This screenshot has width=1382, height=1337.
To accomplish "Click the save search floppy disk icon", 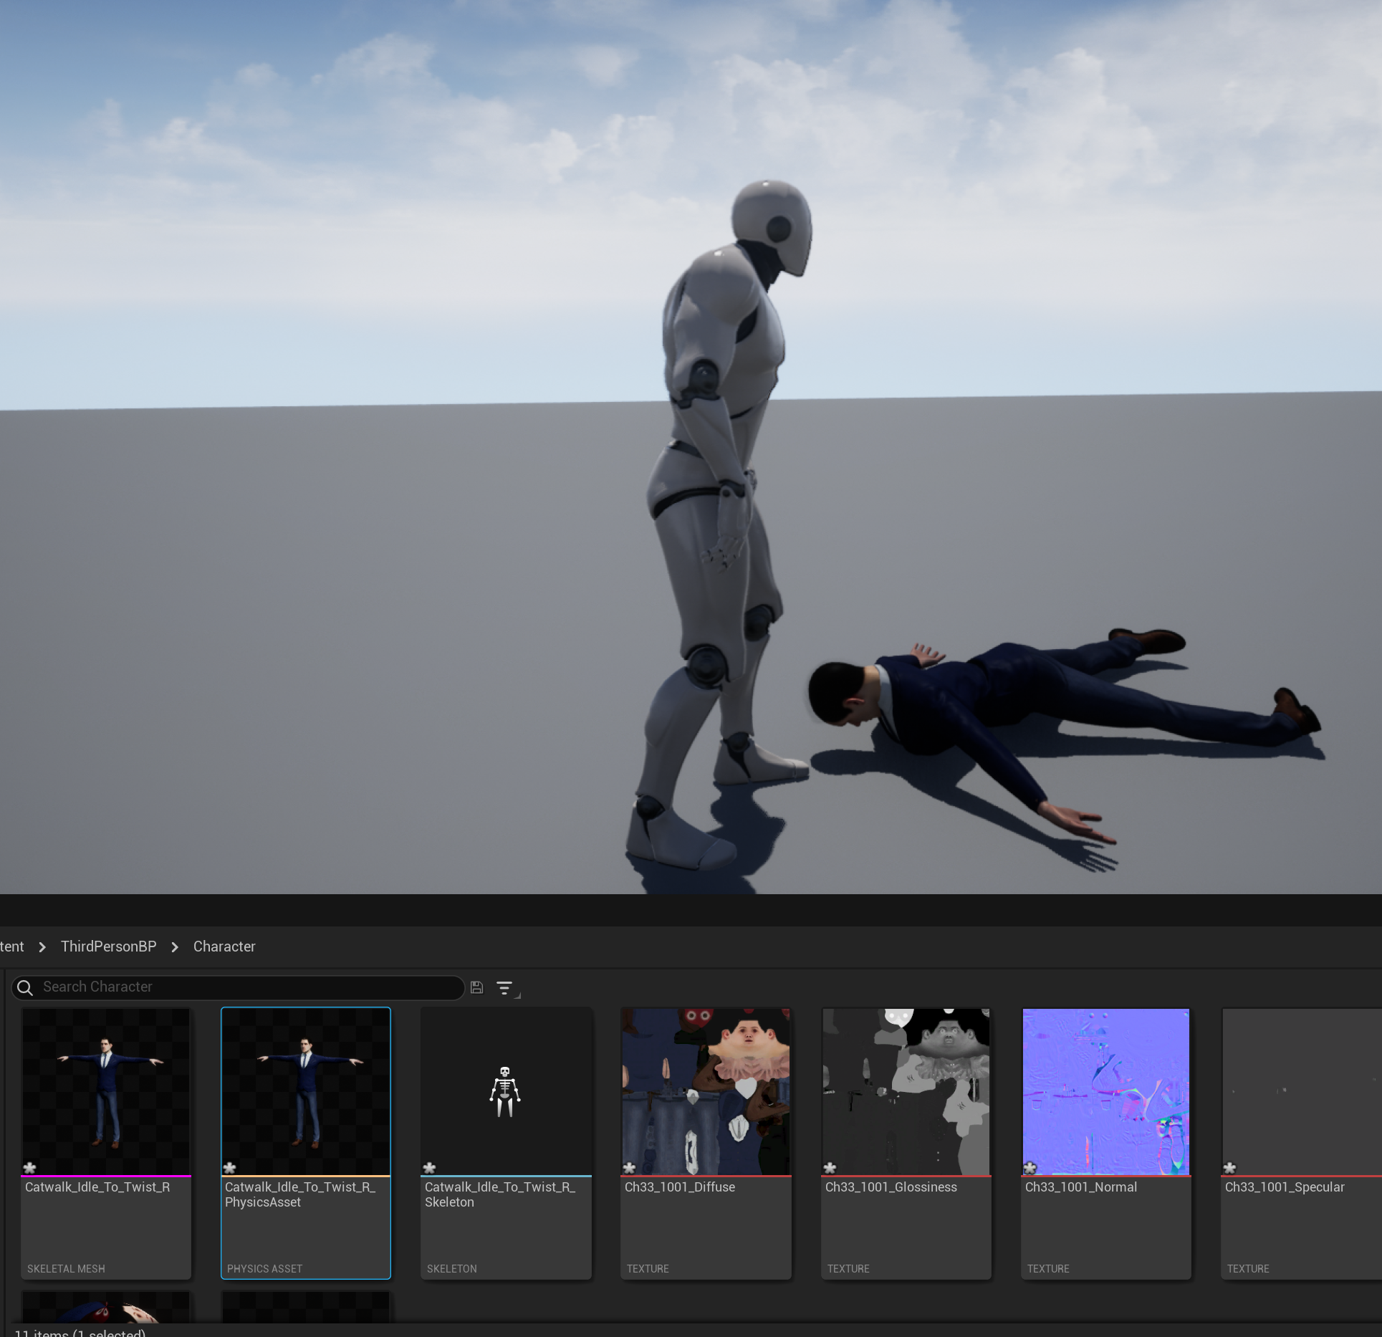I will (476, 987).
